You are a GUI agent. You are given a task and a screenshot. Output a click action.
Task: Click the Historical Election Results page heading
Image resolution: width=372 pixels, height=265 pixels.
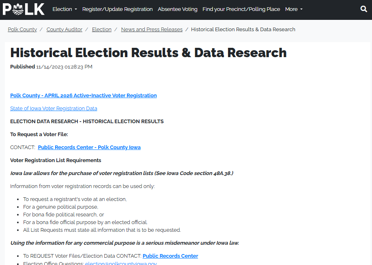pyautogui.click(x=148, y=53)
